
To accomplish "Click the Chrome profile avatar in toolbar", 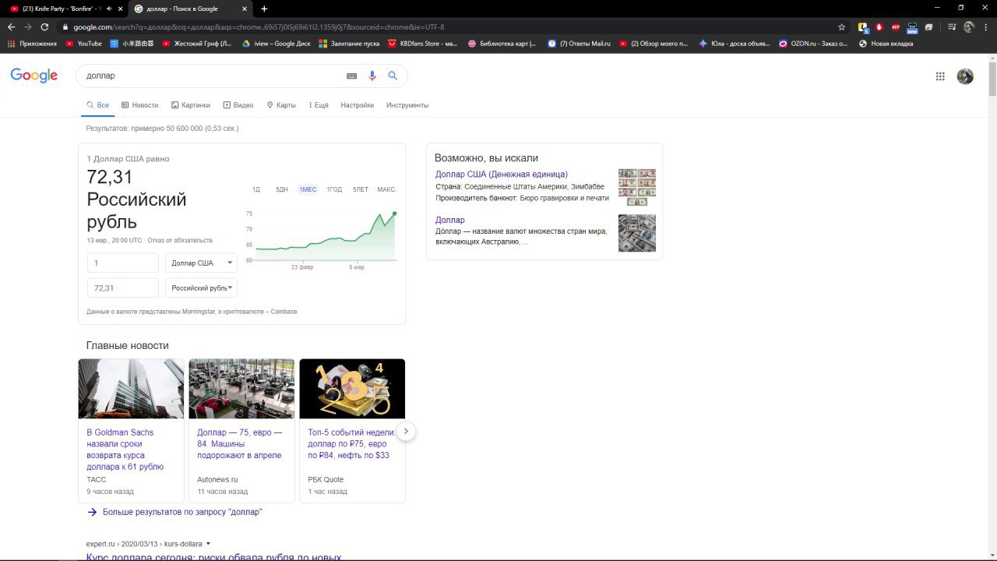I will pyautogui.click(x=969, y=26).
